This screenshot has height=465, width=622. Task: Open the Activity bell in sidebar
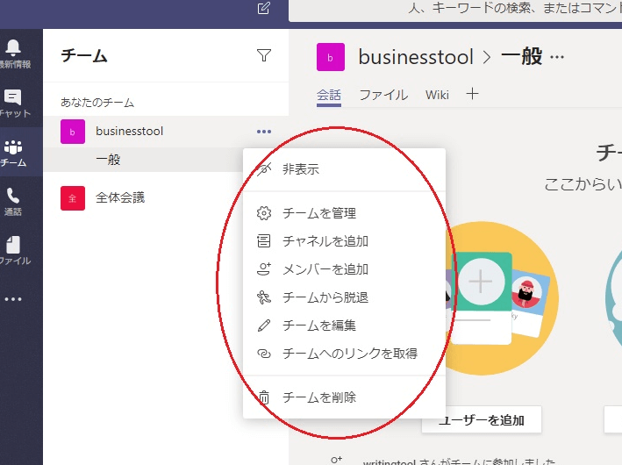pyautogui.click(x=14, y=51)
